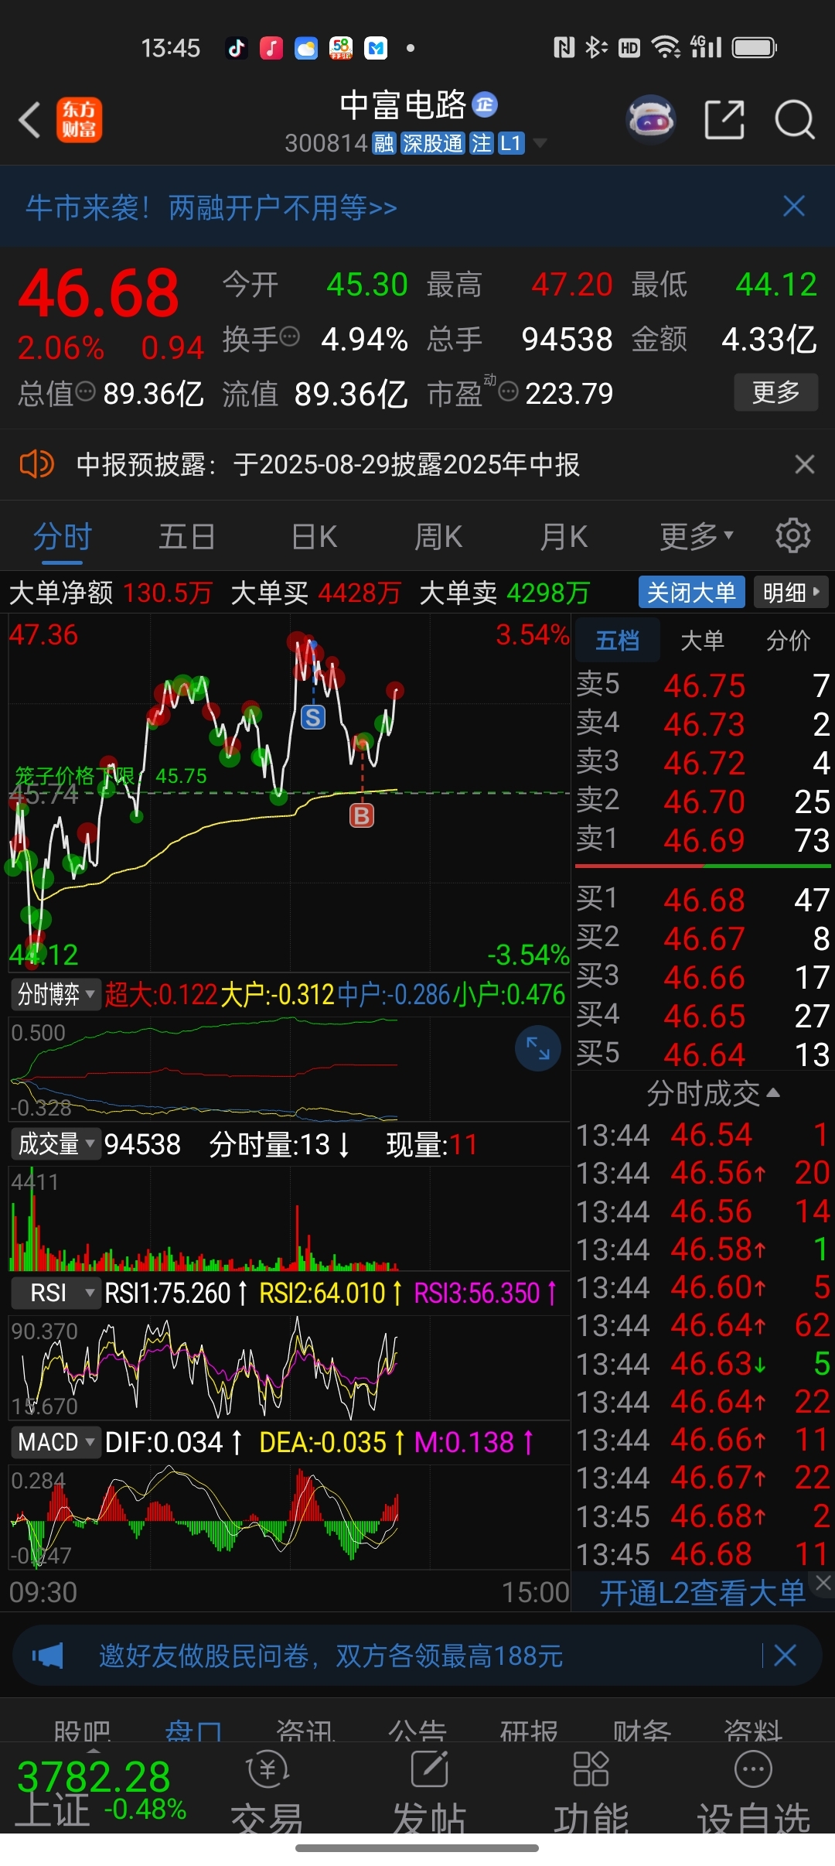Open the RSI indicator dropdown
This screenshot has width=835, height=1866.
(56, 1292)
